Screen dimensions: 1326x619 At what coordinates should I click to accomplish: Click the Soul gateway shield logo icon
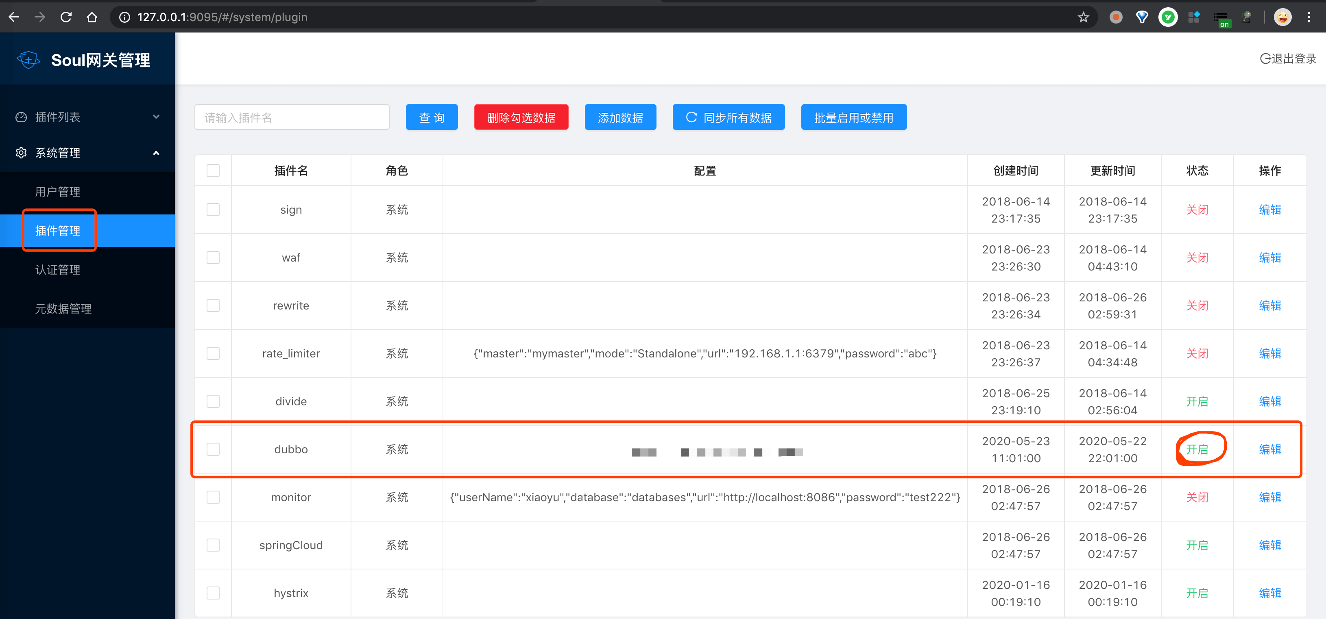point(28,60)
